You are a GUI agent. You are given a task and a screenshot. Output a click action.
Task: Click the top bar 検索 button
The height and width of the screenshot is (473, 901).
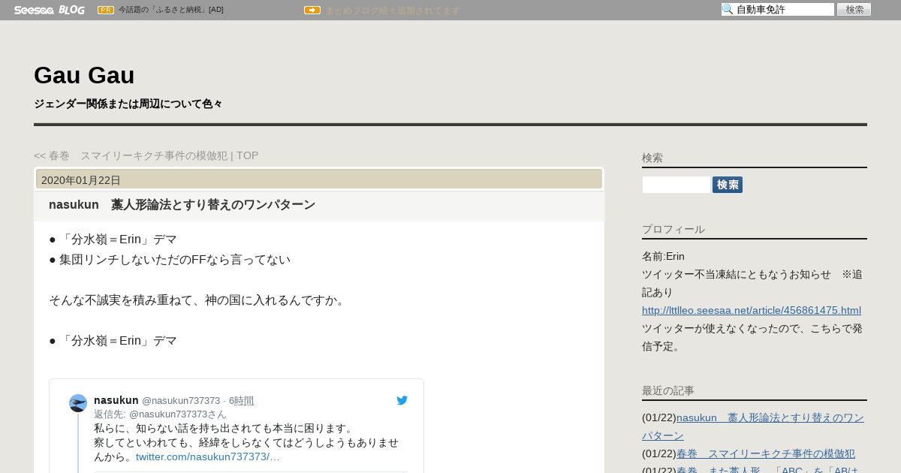(854, 9)
